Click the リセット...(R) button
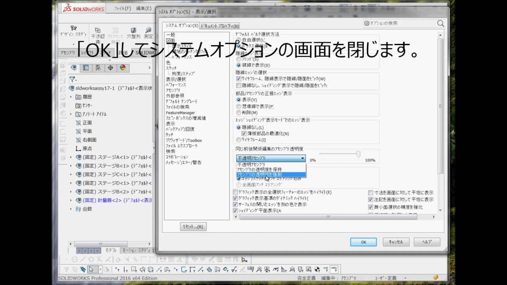Image resolution: width=507 pixels, height=285 pixels. (193, 227)
